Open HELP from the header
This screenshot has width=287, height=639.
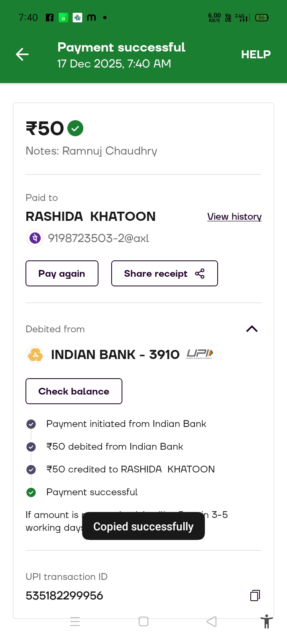point(256,54)
